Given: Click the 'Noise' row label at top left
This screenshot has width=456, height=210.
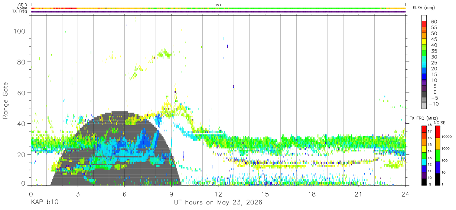Looking at the screenshot, I should click(x=23, y=8).
